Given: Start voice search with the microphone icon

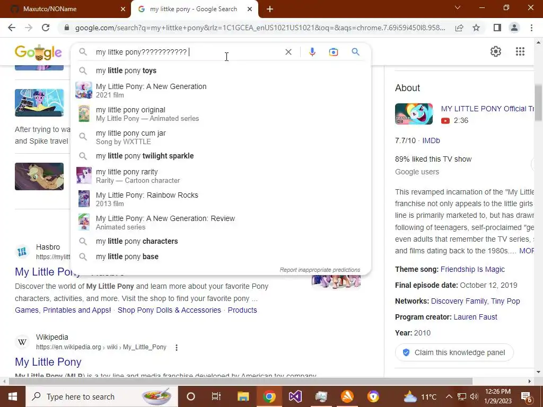Looking at the screenshot, I should click(312, 52).
